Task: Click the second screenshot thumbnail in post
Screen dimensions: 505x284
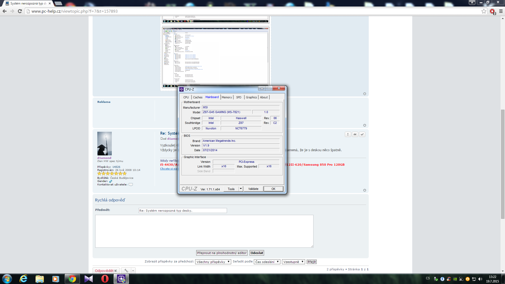Action: point(215,57)
